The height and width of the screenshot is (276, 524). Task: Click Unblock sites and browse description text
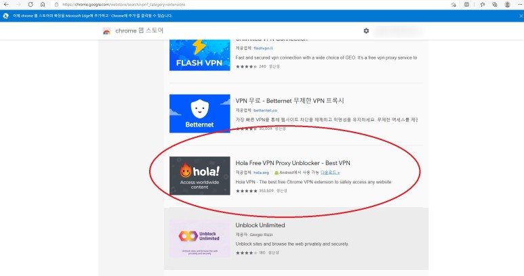(x=291, y=244)
